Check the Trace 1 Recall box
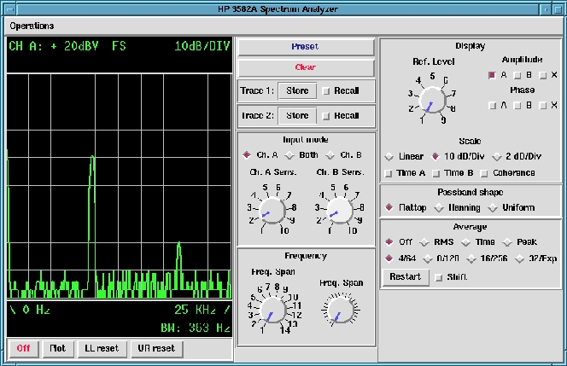The width and height of the screenshot is (567, 366). pos(326,91)
